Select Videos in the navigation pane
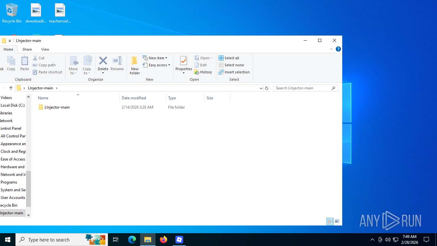The image size is (437, 246). (6, 98)
